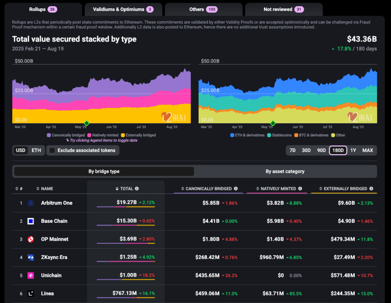The width and height of the screenshot is (391, 303).
Task: Click green milestone diamond on asset-category chart
Action: click(x=273, y=123)
